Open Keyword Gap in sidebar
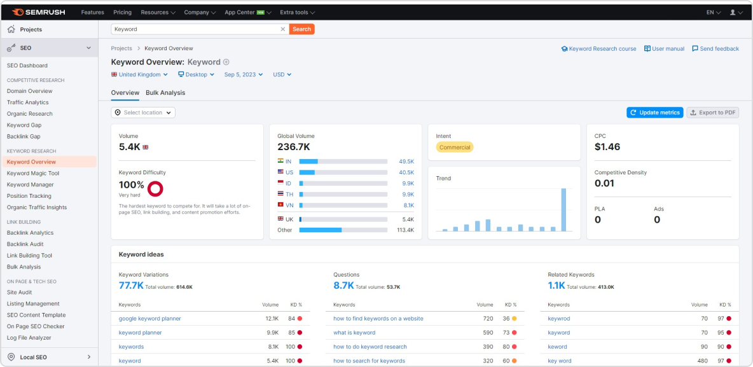 [24, 125]
